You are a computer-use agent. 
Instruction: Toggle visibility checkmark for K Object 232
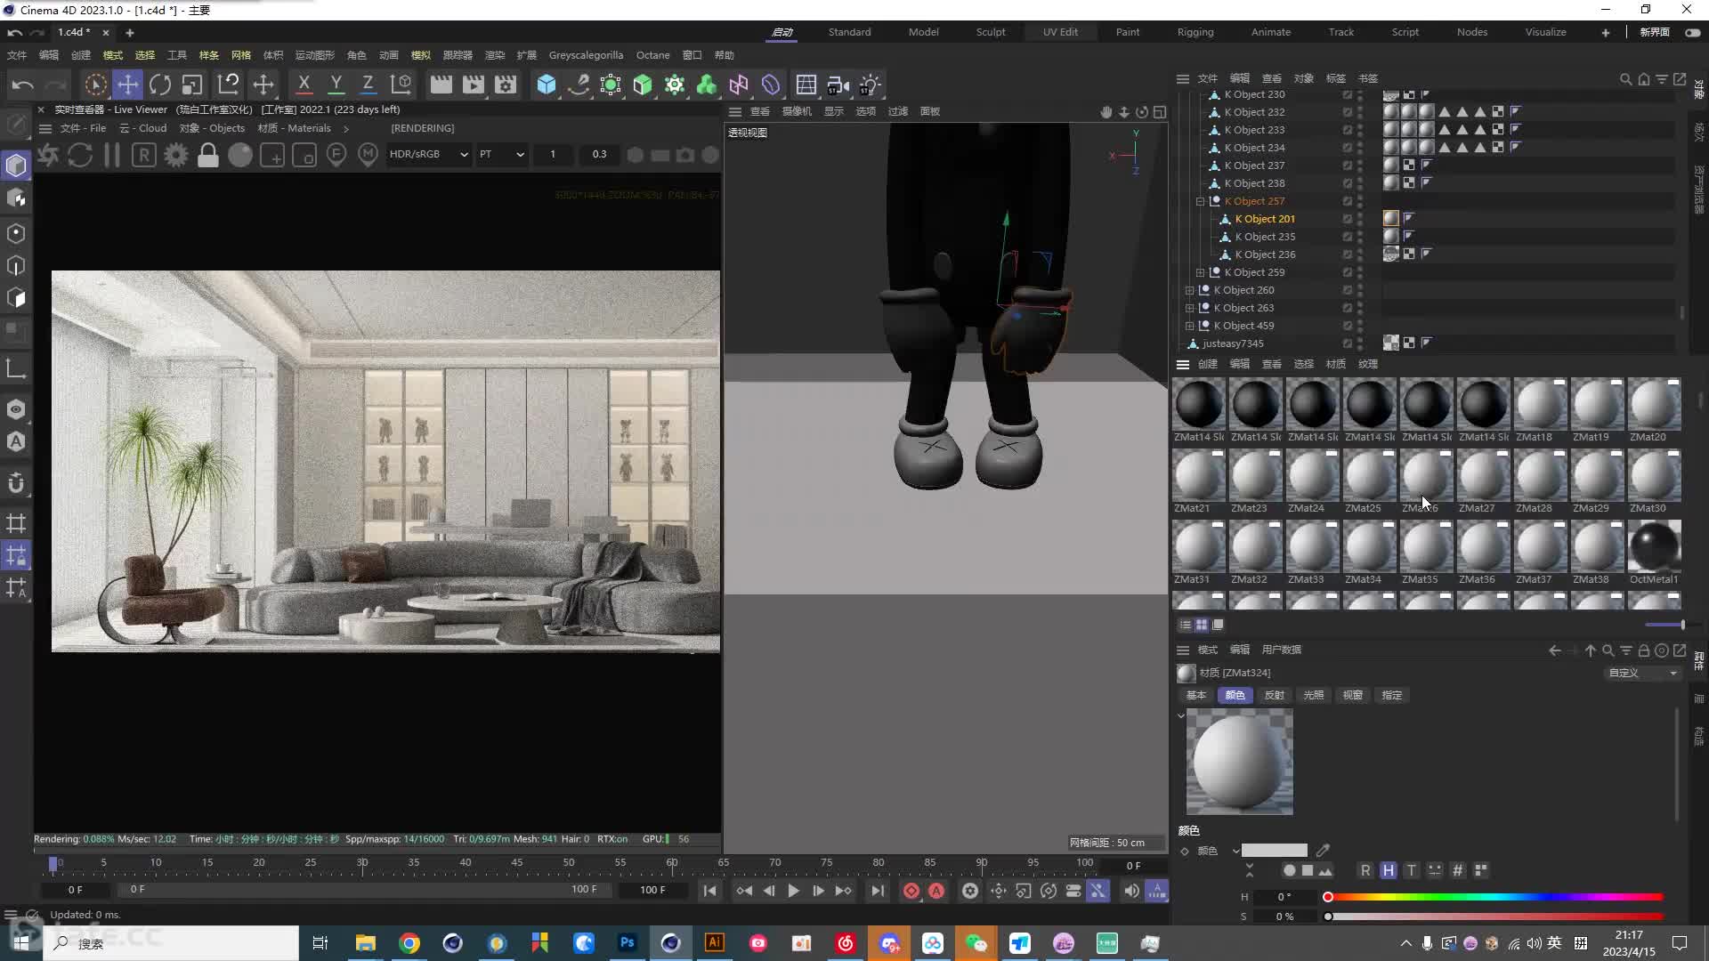pos(1348,112)
